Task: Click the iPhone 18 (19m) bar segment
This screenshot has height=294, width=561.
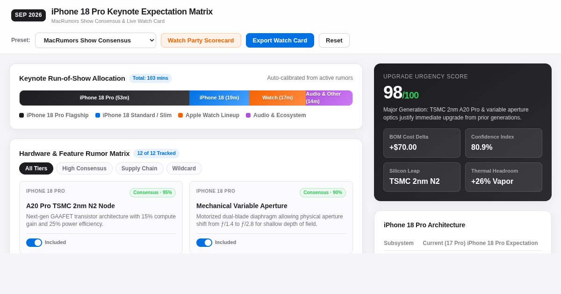Action: pos(219,98)
